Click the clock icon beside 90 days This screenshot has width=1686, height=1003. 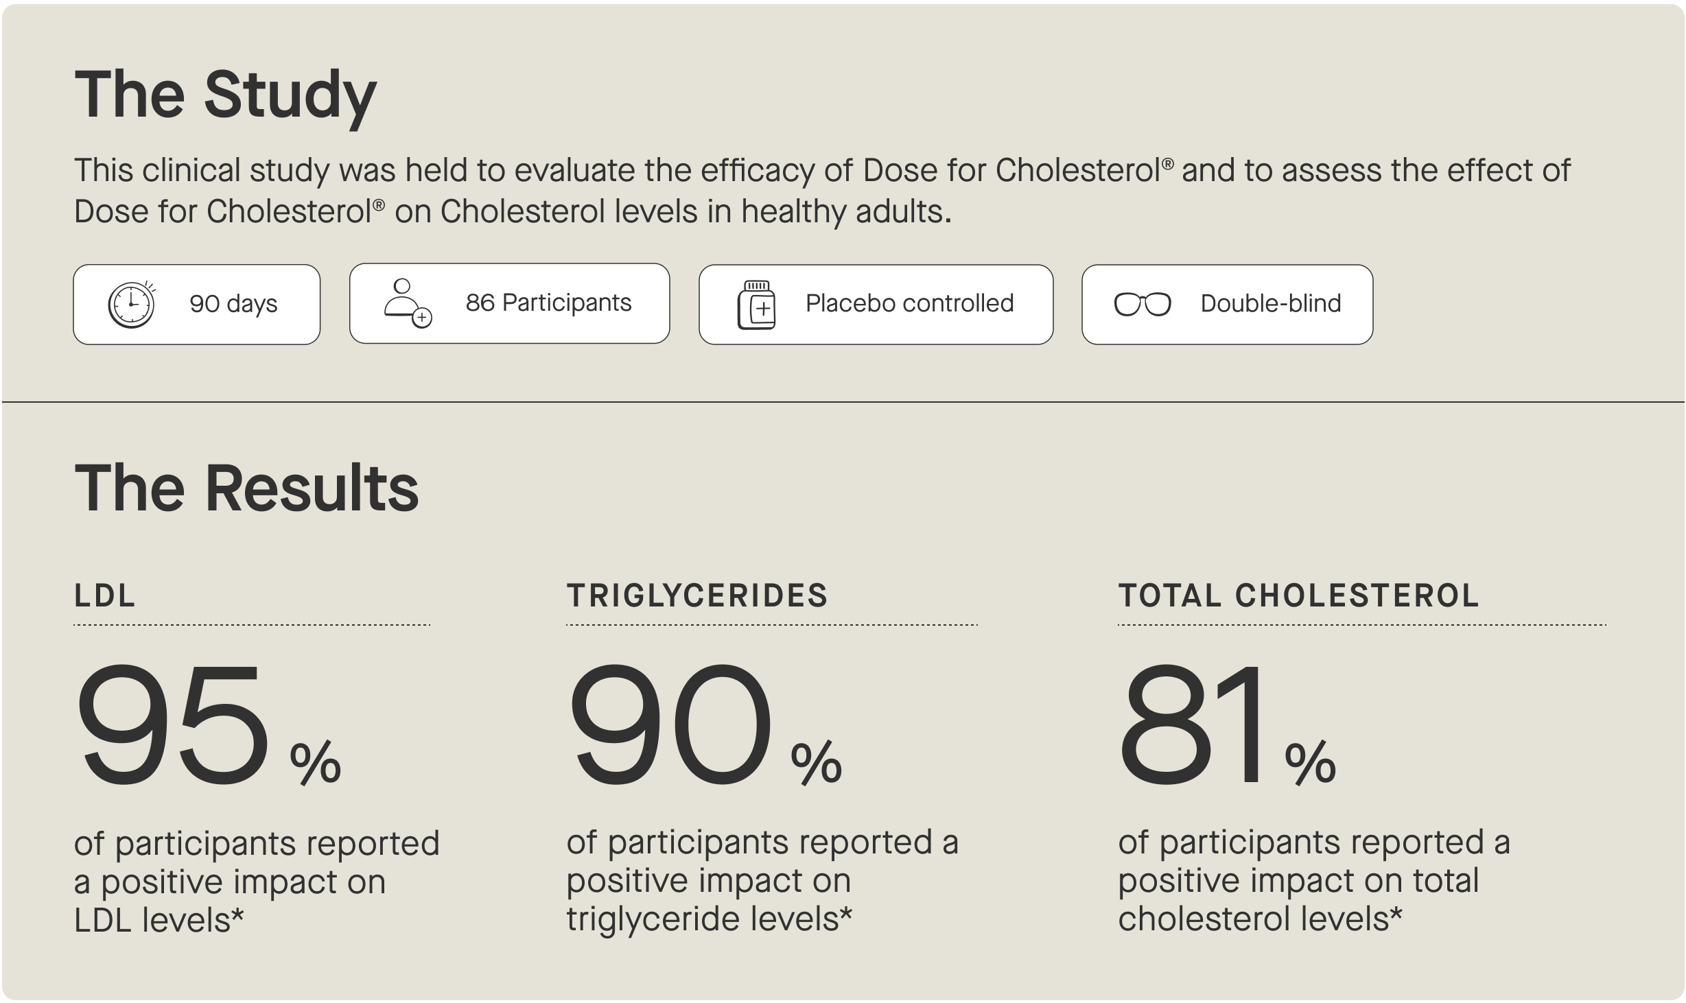[132, 305]
